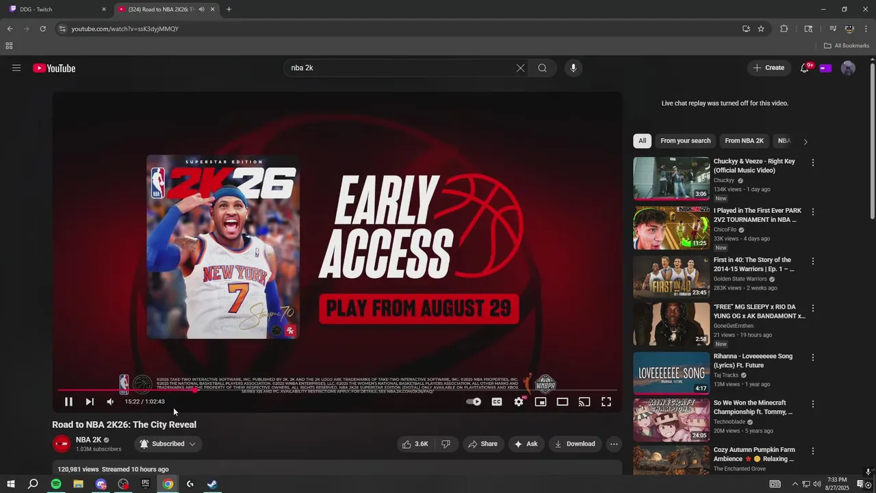Screen dimensions: 876x493
Task: Dislike the video
Action: pyautogui.click(x=446, y=444)
